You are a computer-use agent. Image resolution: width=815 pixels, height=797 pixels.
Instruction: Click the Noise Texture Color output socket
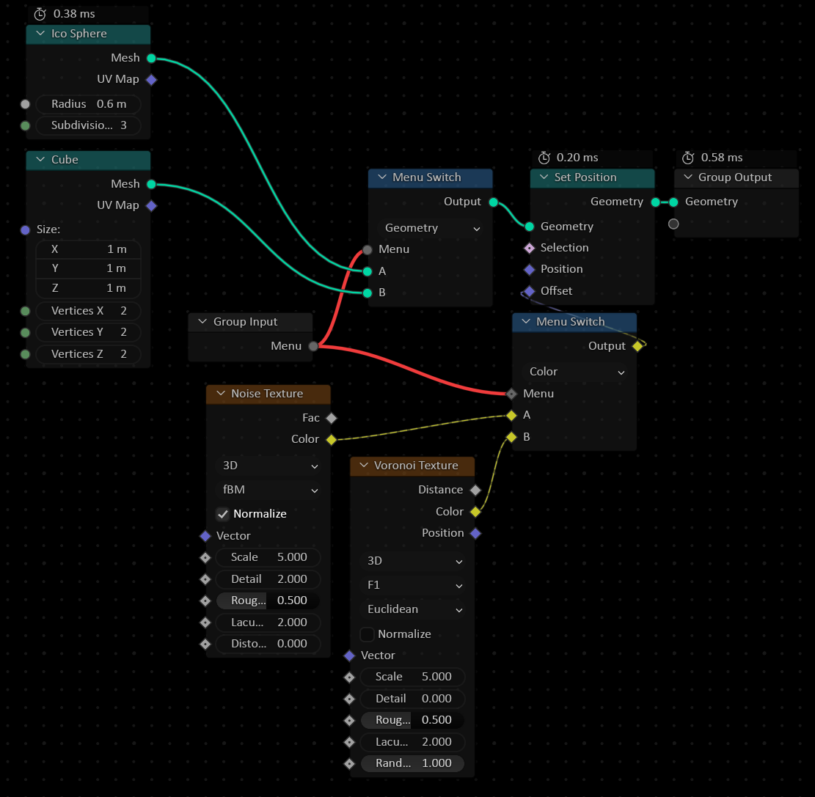[x=331, y=439]
